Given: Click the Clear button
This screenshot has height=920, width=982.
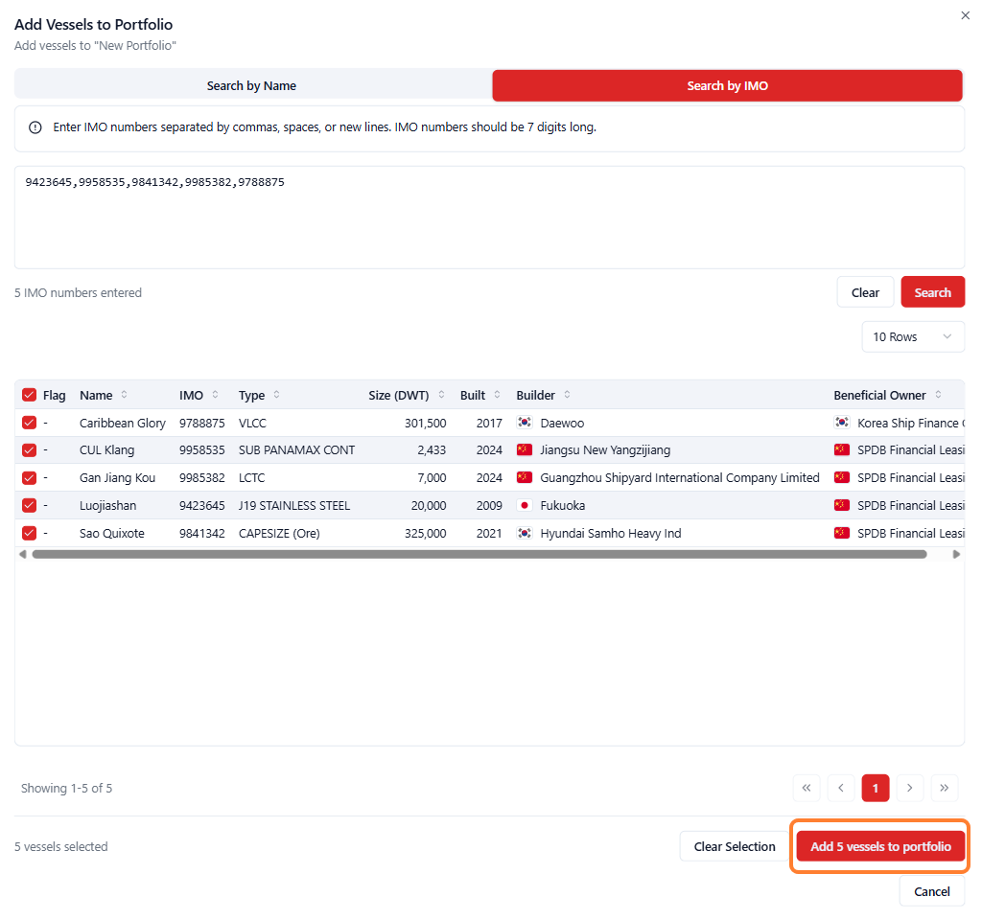Looking at the screenshot, I should pyautogui.click(x=865, y=292).
